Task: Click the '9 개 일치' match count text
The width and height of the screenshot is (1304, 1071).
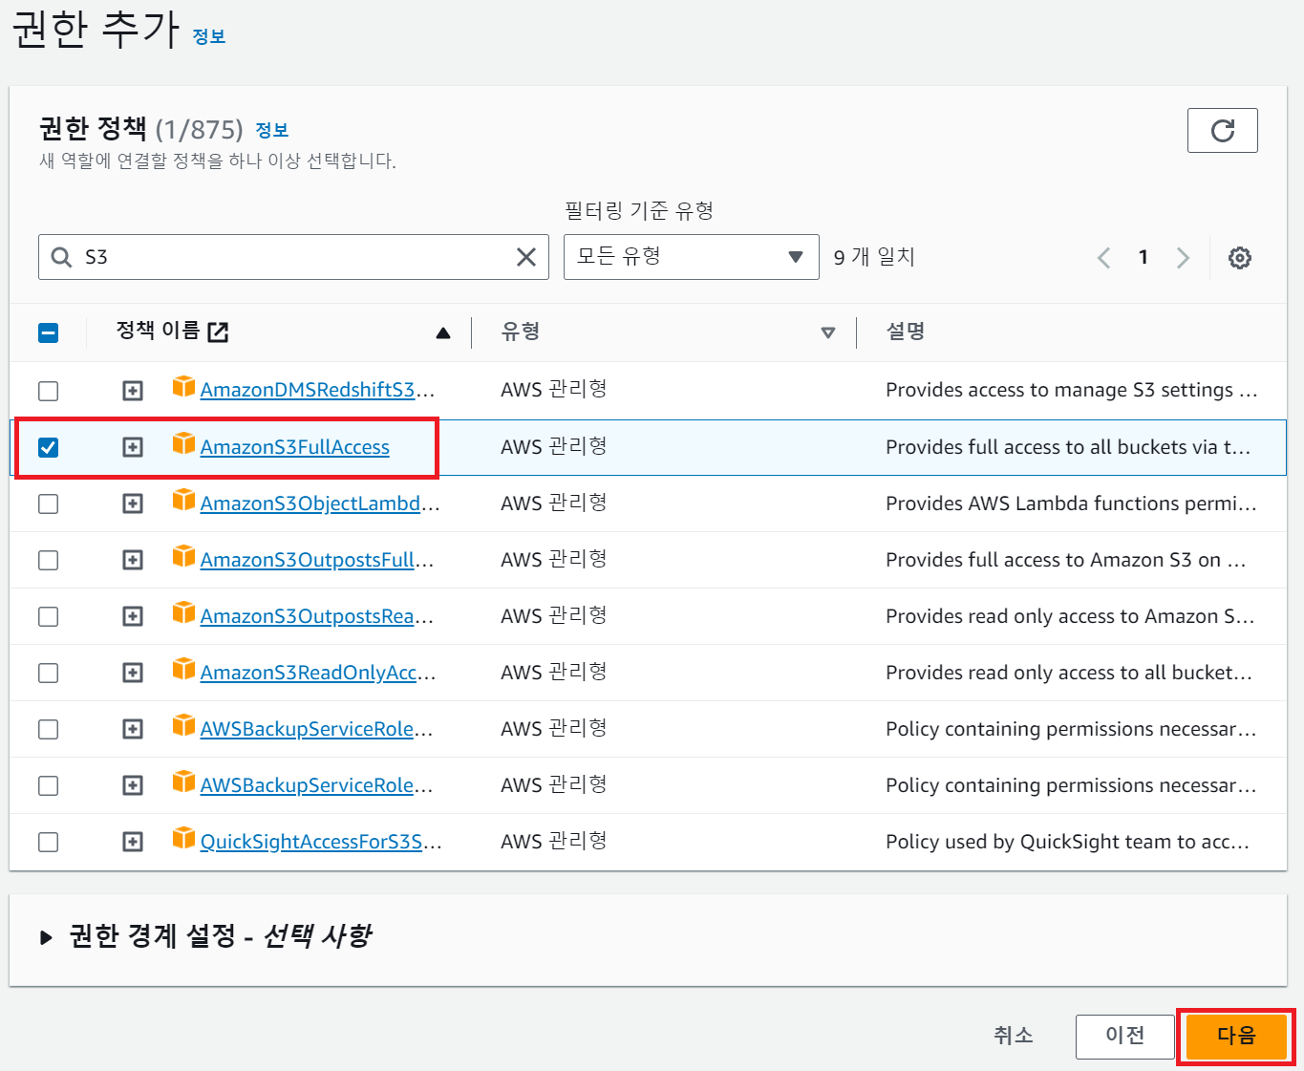Action: click(x=874, y=257)
